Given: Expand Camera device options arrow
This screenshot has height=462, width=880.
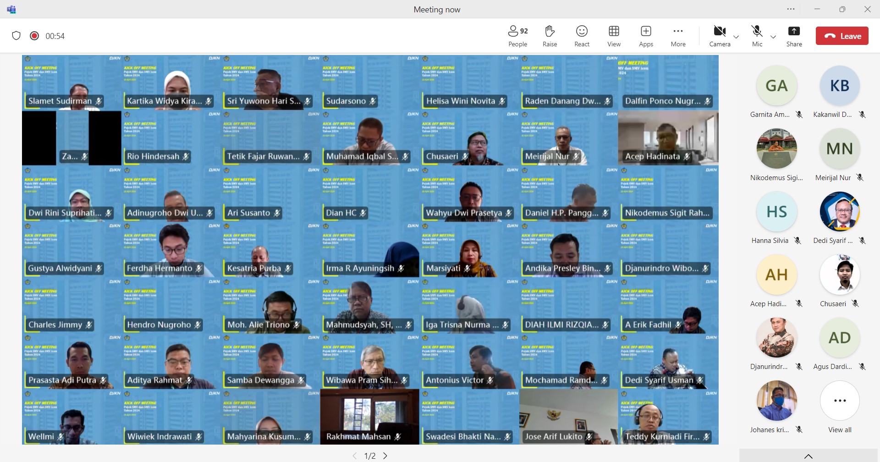Looking at the screenshot, I should pos(736,37).
